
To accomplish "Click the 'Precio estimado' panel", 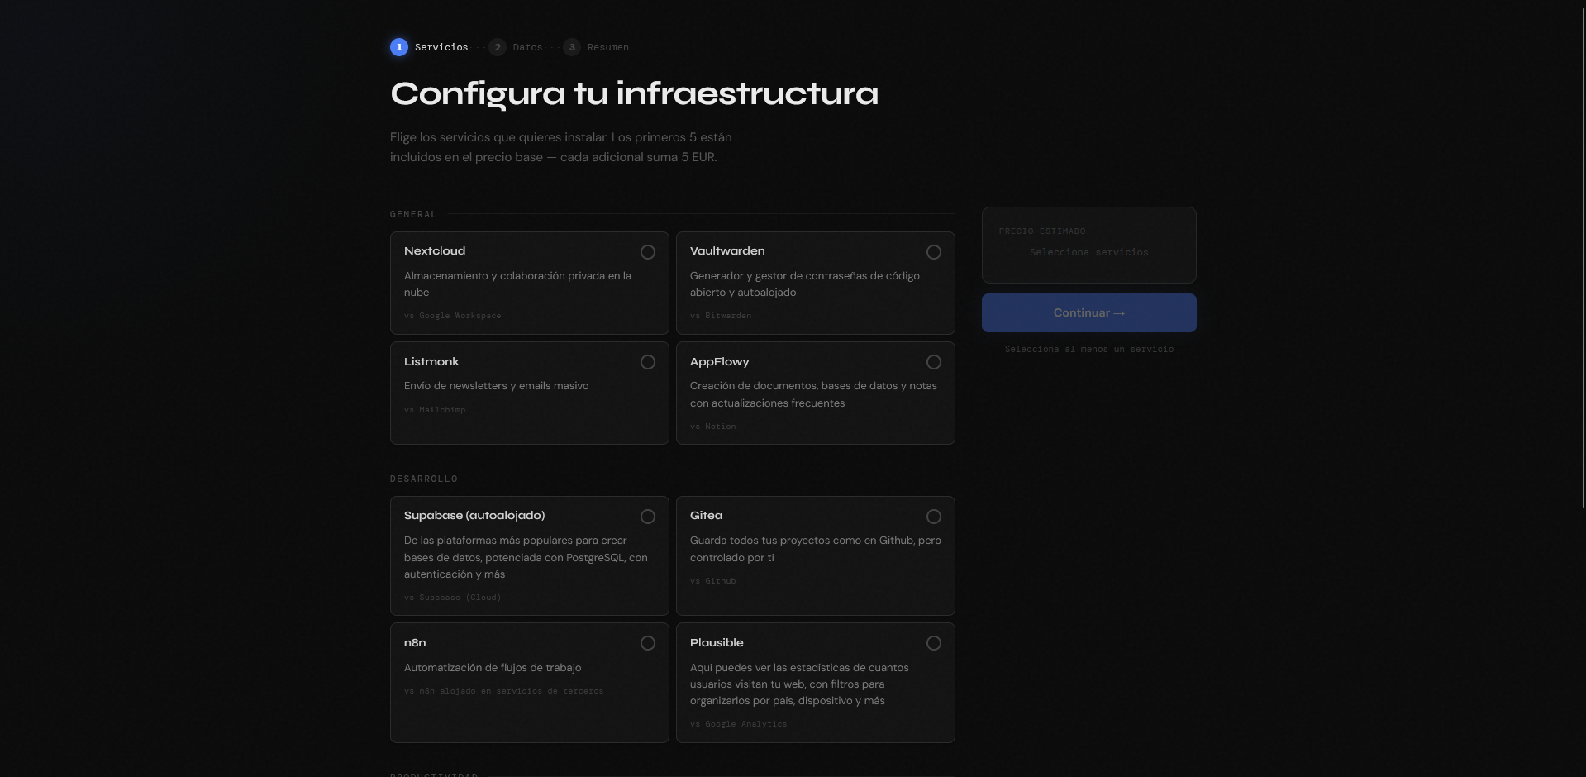I will pyautogui.click(x=1089, y=245).
